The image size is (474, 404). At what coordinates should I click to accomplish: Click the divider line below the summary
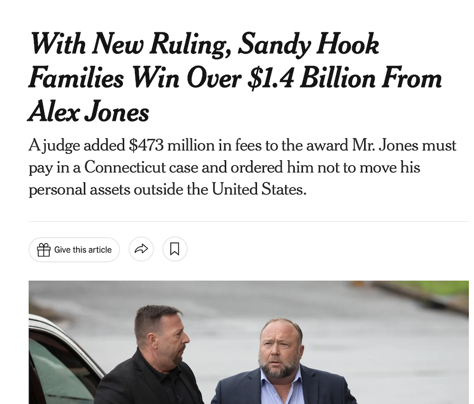tap(249, 221)
